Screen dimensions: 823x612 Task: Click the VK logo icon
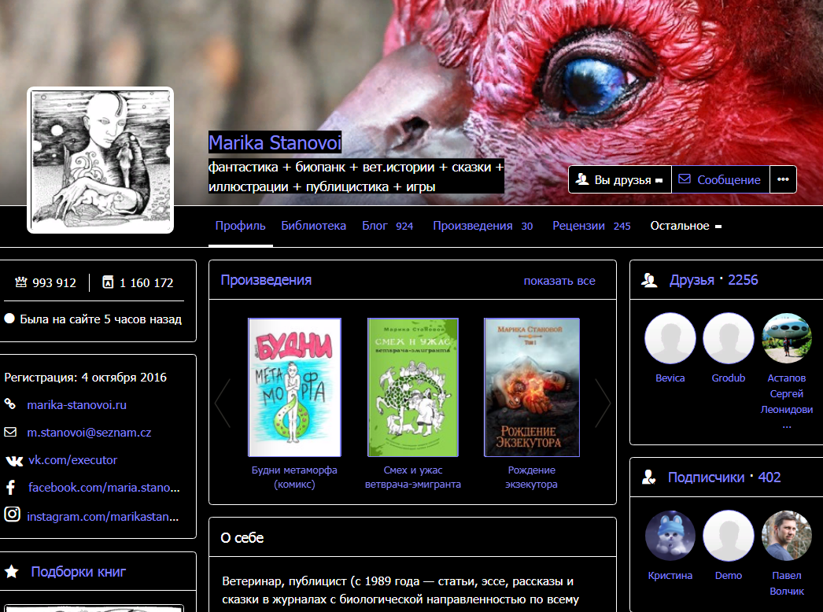point(14,461)
